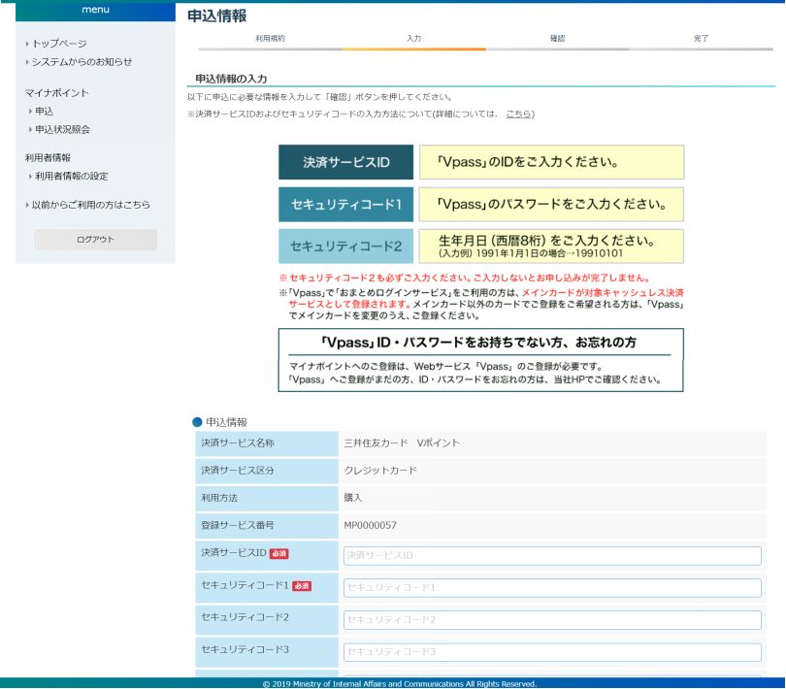Screen dimensions: 786x689
Task: Open 申込状況照会 in the sidebar
Action: pos(62,129)
